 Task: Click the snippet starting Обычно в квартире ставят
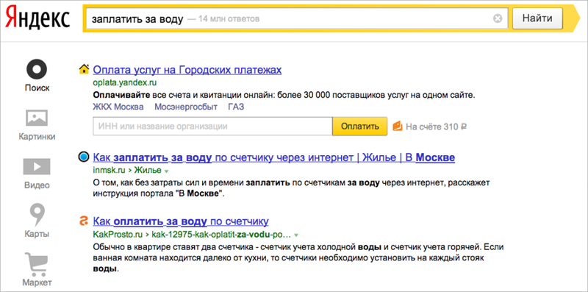298,258
